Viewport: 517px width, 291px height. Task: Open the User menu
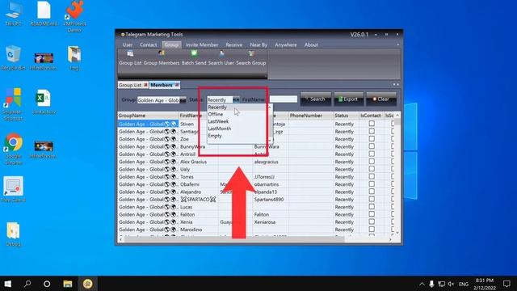[128, 45]
